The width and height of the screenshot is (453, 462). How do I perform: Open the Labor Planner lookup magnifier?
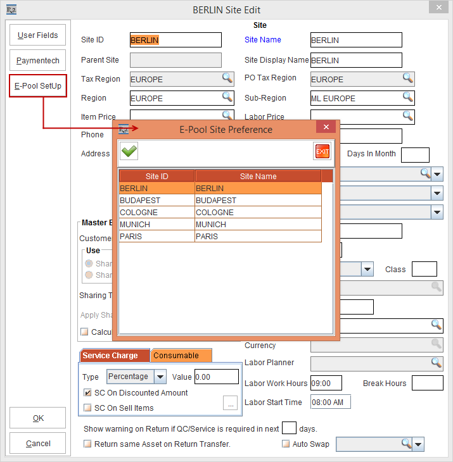436,363
